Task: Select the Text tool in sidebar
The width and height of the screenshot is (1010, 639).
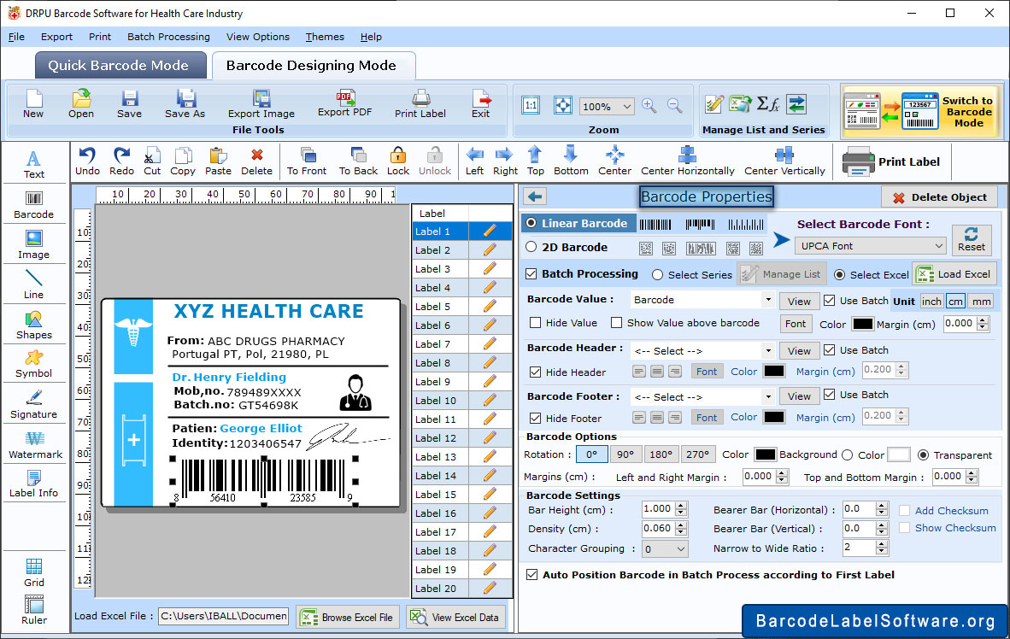Action: [33, 164]
